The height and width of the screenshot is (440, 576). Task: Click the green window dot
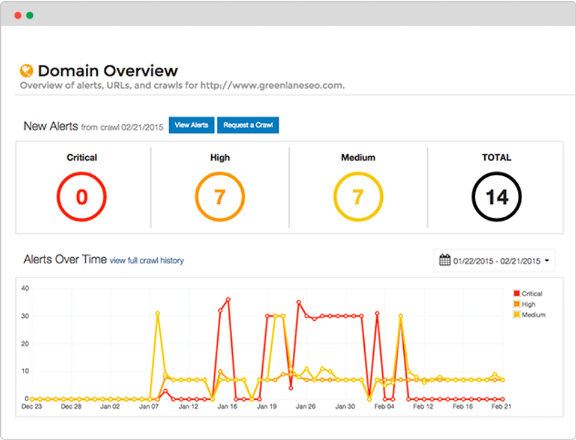(30, 16)
